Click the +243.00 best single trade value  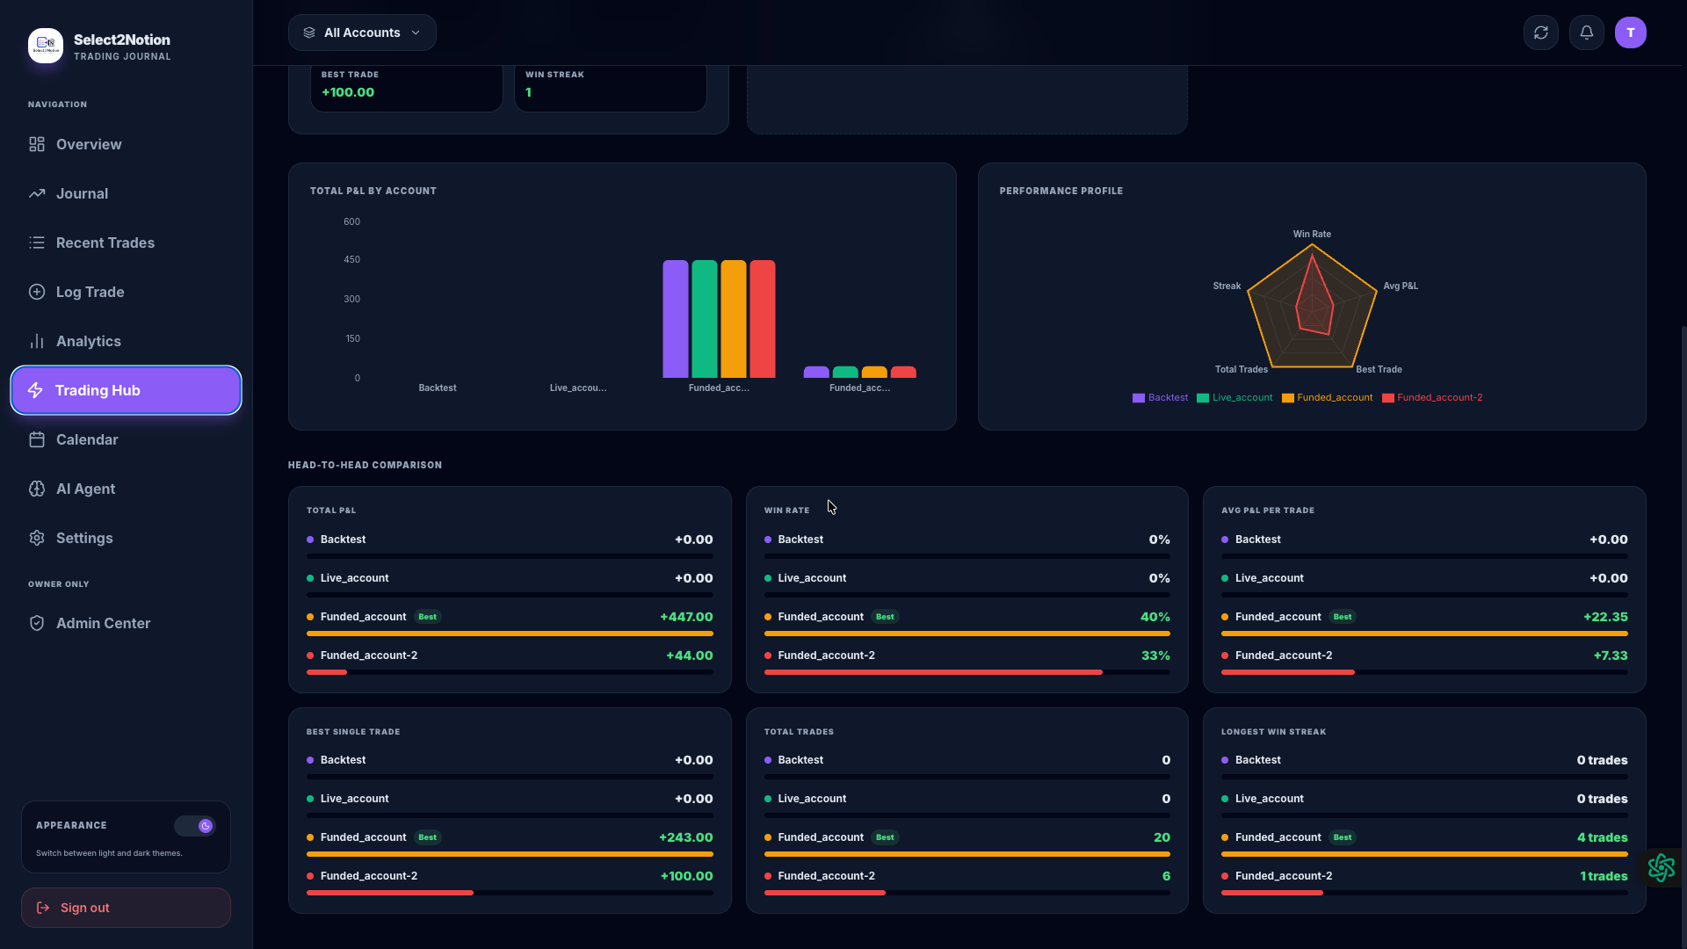pyautogui.click(x=685, y=837)
